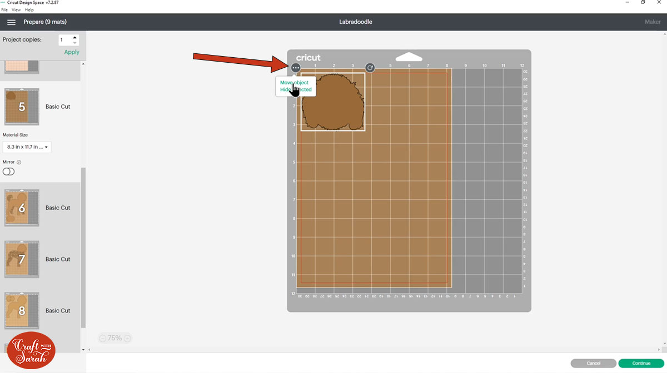Screen dimensions: 667x373
Task: Select mat 7 thumbnail
Action: coord(22,259)
